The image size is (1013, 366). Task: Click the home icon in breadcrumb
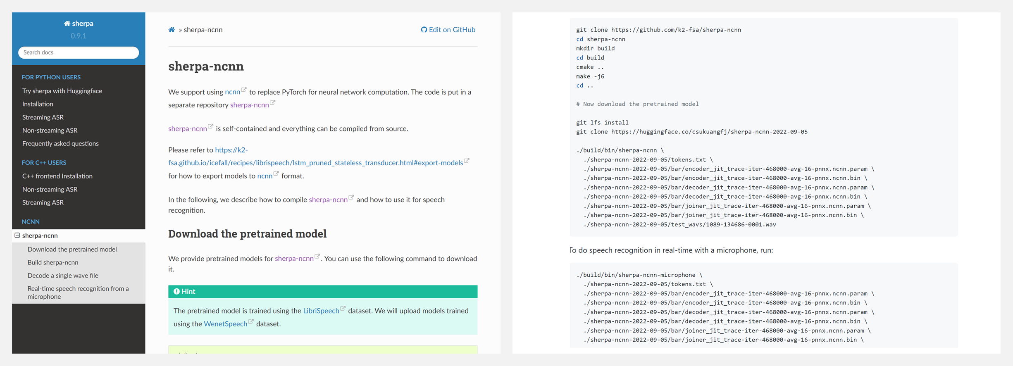tap(172, 30)
